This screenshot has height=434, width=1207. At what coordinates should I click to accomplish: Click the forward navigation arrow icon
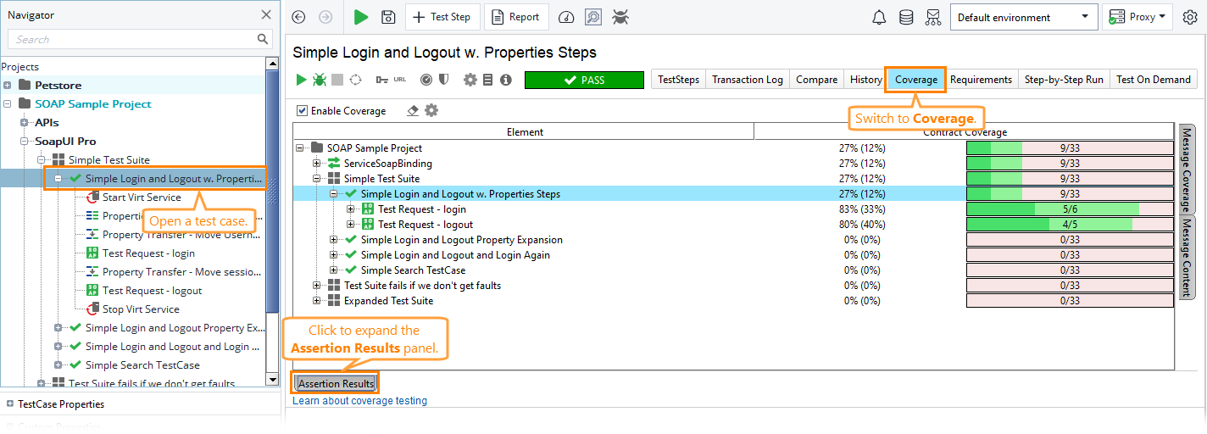pos(325,17)
